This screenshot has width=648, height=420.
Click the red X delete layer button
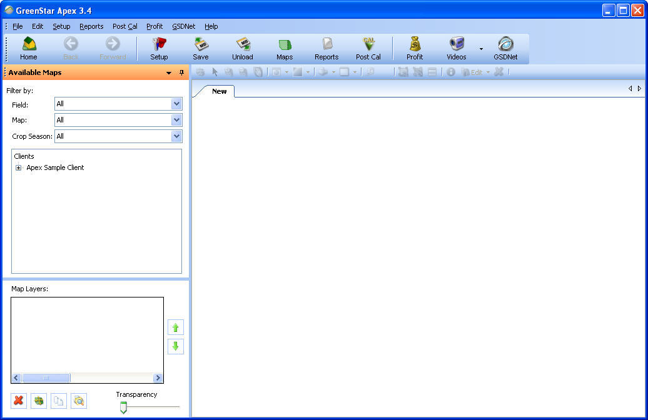pyautogui.click(x=19, y=401)
